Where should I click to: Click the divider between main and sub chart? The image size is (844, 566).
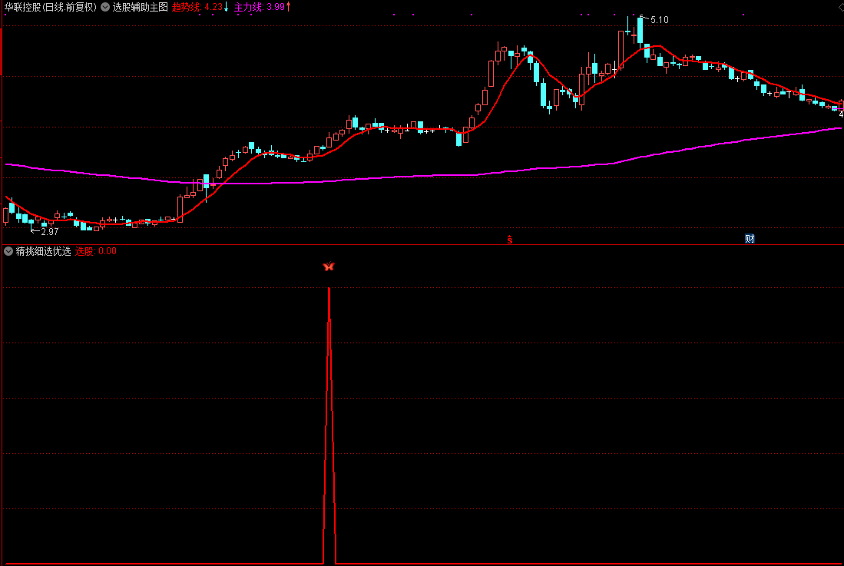[422, 244]
